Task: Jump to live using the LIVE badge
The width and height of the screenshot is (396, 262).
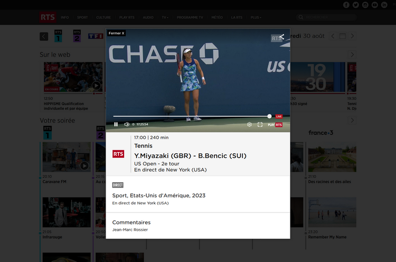Action: [279, 116]
